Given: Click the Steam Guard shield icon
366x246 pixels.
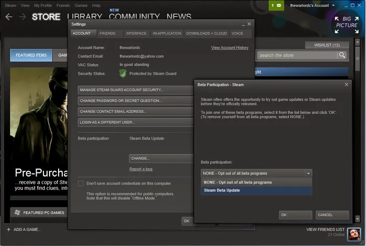Looking at the screenshot, I should pyautogui.click(x=123, y=74).
